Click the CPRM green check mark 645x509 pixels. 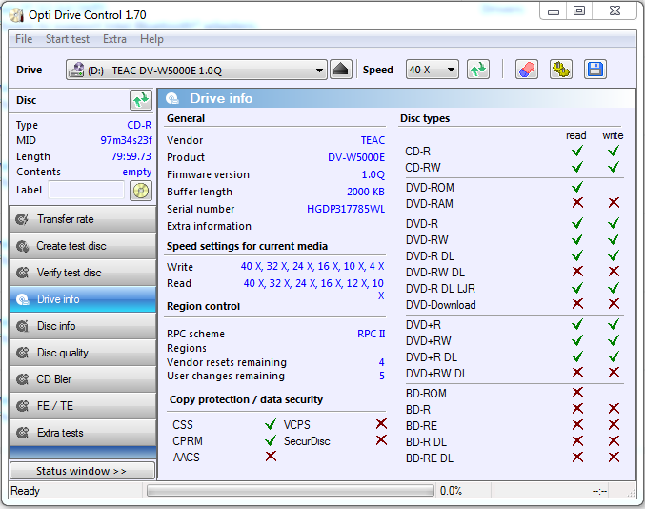pos(271,440)
